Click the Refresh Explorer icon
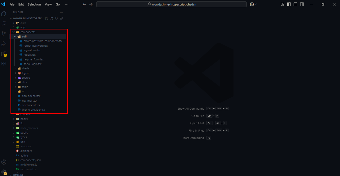 [x=56, y=18]
